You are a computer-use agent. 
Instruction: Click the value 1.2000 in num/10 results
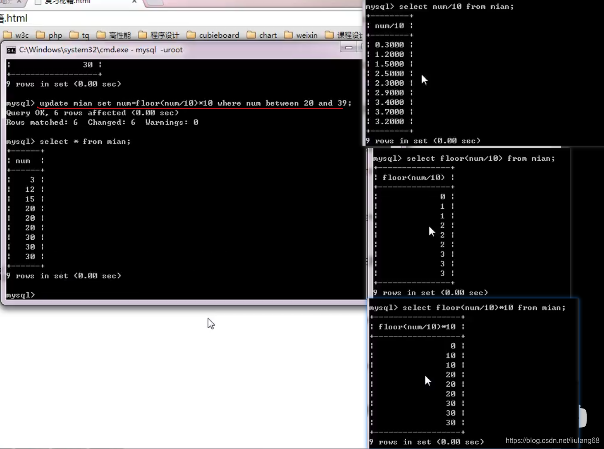click(x=390, y=55)
